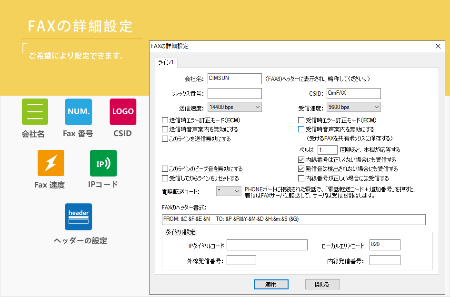Expand the 電話転送コード dropdown
Image resolution: width=450 pixels, height=297 pixels.
229,191
